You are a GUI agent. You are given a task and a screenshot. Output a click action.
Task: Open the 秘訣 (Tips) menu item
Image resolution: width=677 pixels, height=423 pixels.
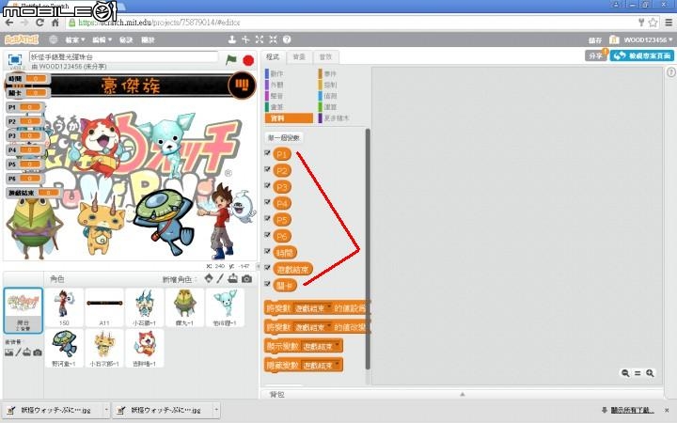coord(126,39)
